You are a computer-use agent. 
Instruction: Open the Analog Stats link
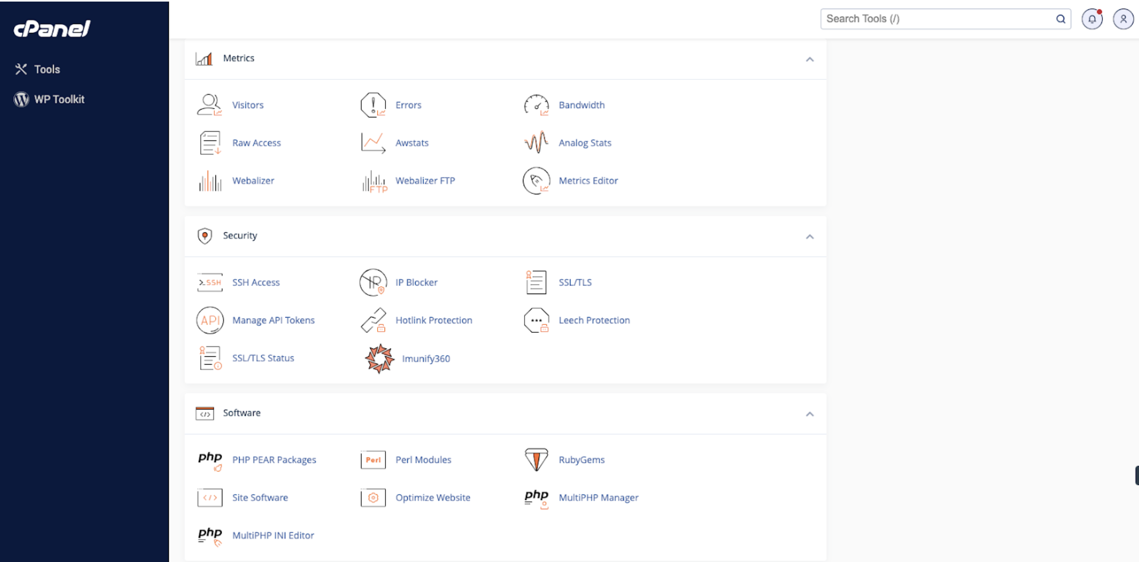tap(585, 143)
